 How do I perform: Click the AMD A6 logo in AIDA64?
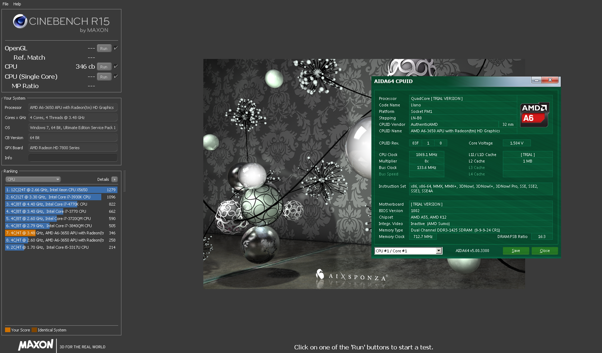coord(534,115)
